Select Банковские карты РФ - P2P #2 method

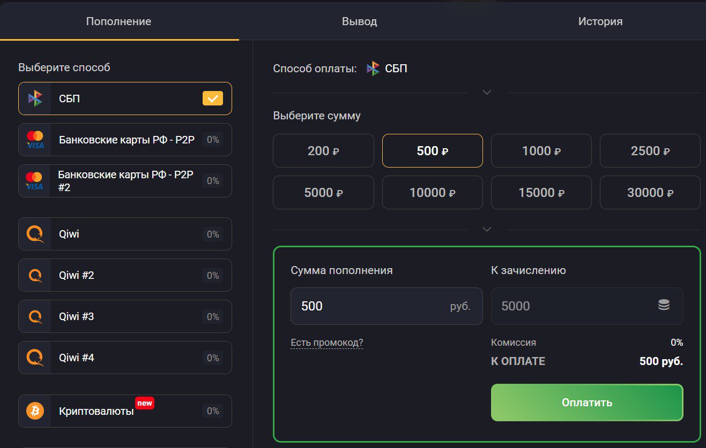click(x=125, y=181)
